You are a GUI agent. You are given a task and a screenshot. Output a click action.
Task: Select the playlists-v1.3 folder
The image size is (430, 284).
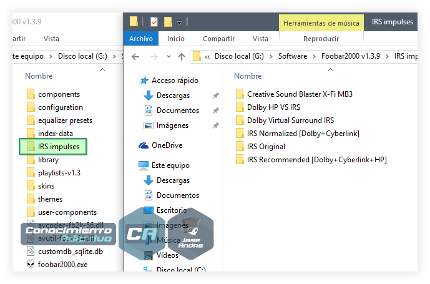[54, 173]
